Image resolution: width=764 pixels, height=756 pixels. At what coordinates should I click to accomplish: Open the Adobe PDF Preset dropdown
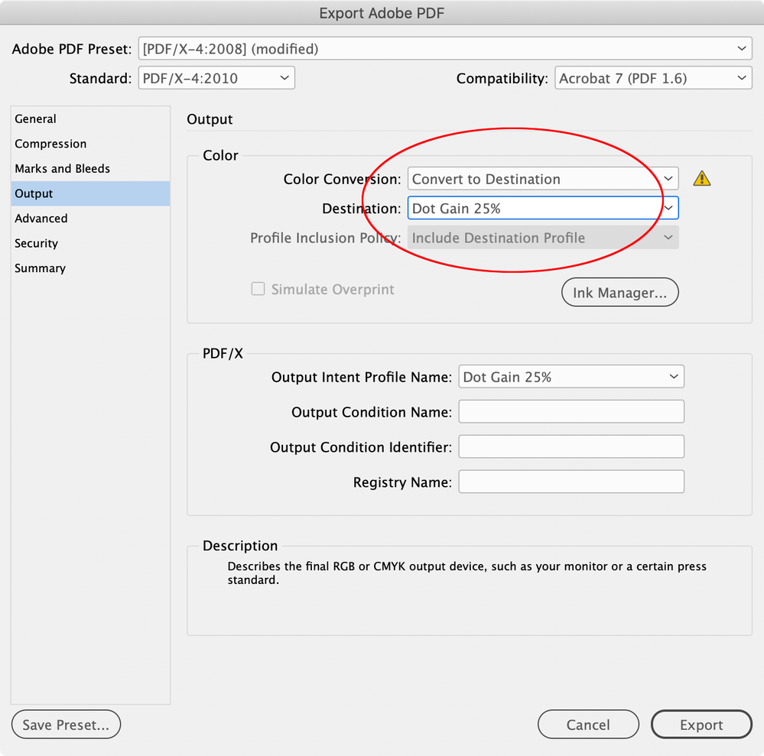445,49
